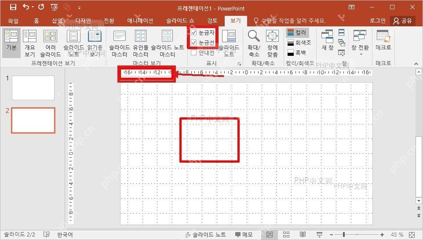
Task: Open the 매크로 macros button
Action: pos(383,40)
